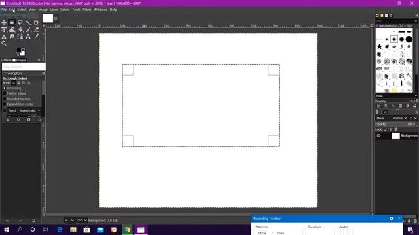Reset colors to default black and white
The width and height of the screenshot is (419, 235).
click(18, 55)
